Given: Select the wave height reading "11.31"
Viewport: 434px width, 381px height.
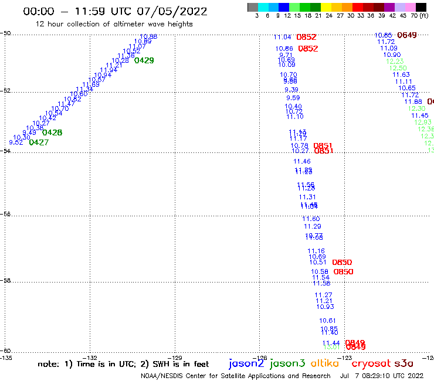Looking at the screenshot, I should (x=307, y=197).
